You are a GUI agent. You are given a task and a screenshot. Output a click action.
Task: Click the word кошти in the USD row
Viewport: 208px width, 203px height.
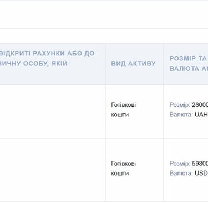point(120,173)
